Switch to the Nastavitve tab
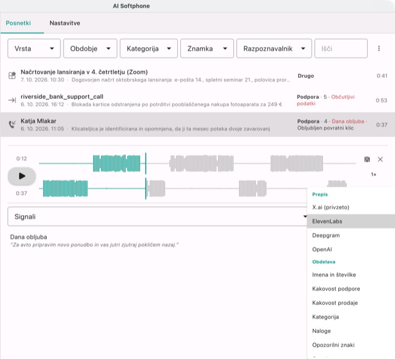 point(65,23)
